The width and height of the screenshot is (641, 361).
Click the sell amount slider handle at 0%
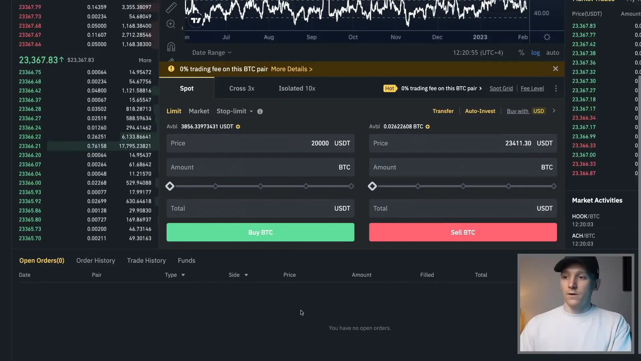pos(372,186)
